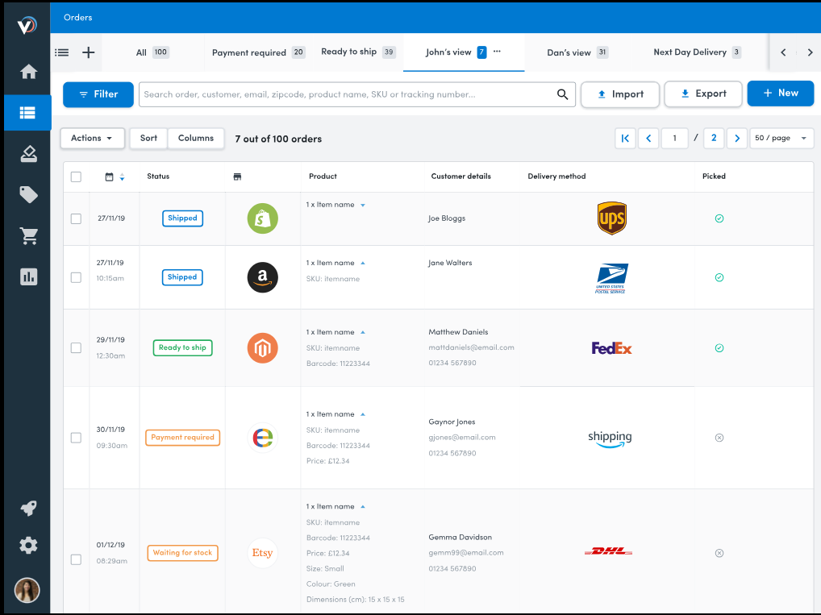The width and height of the screenshot is (821, 615).
Task: Show the next view tabs with the right chevron
Action: pos(810,52)
